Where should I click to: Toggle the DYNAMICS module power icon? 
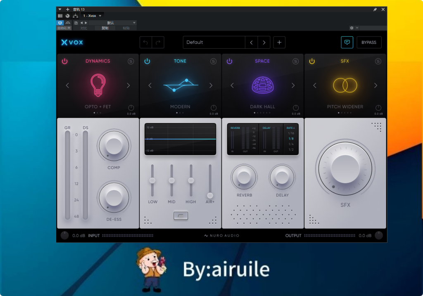(65, 61)
